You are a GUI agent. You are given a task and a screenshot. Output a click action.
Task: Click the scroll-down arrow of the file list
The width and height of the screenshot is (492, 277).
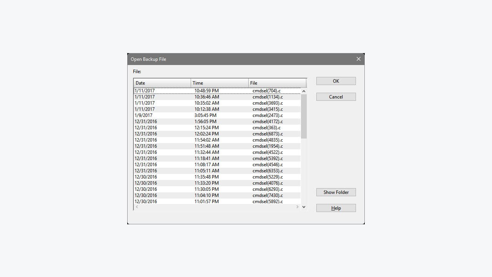coord(304,207)
